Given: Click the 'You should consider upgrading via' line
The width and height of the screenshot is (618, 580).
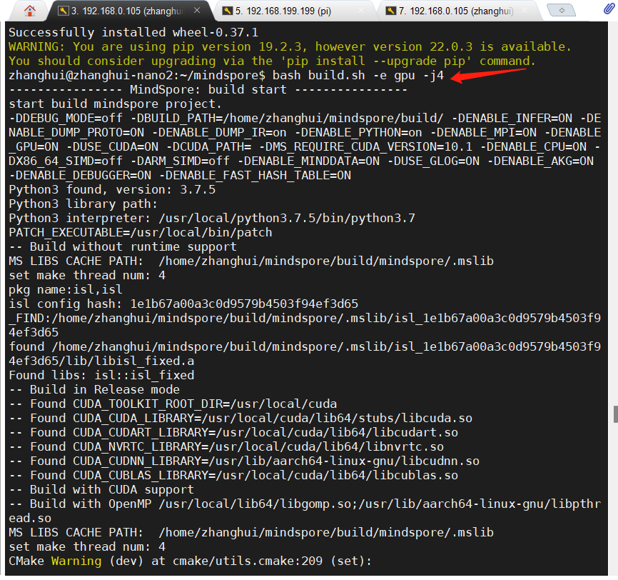Looking at the screenshot, I should tap(273, 61).
